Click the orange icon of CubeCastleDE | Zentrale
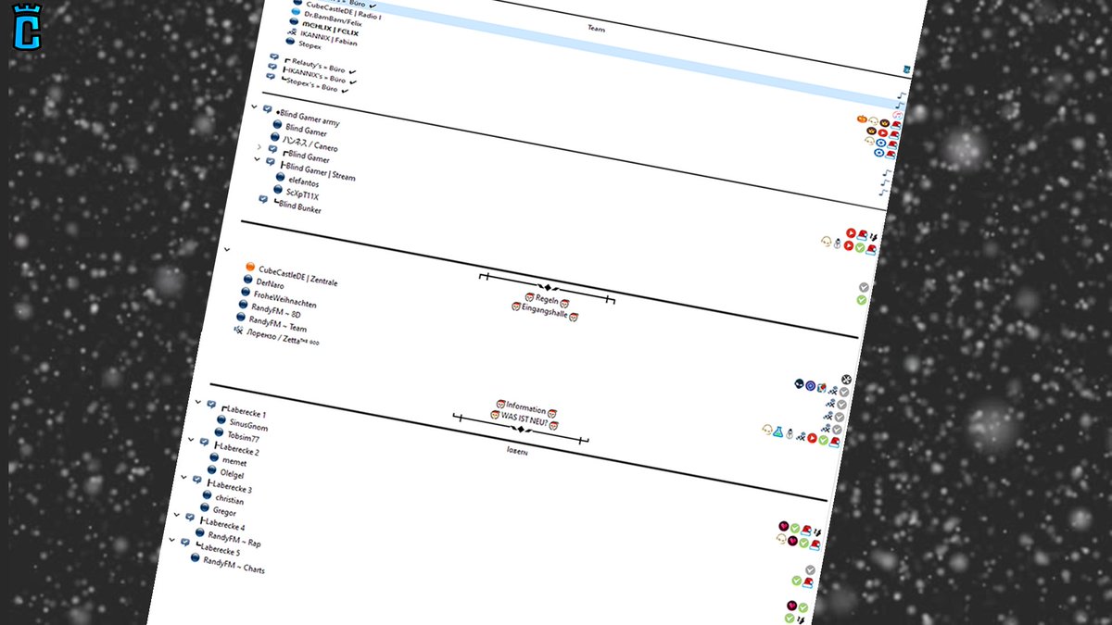This screenshot has width=1112, height=625. coord(250,267)
